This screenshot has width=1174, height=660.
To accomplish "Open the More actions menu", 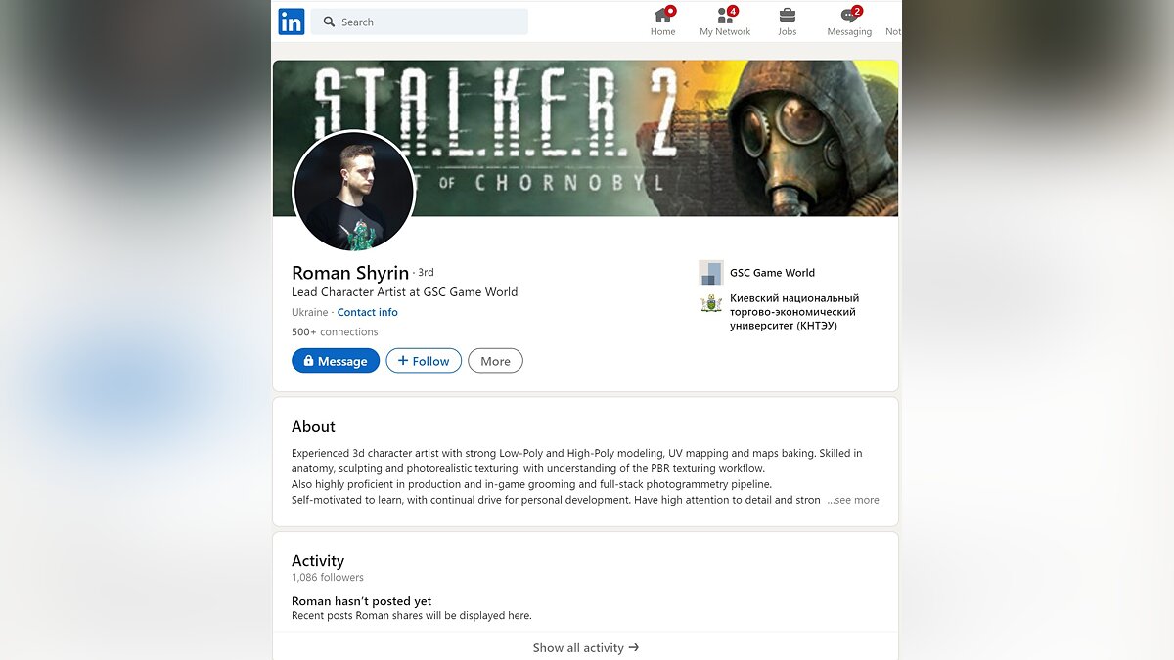I will click(495, 361).
